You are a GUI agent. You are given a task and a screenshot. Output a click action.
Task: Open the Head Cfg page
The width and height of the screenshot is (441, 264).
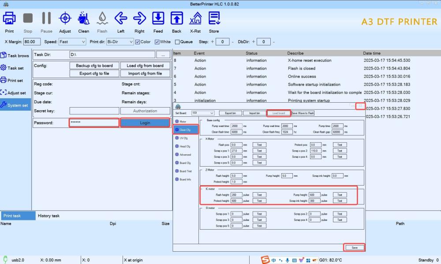(x=183, y=146)
